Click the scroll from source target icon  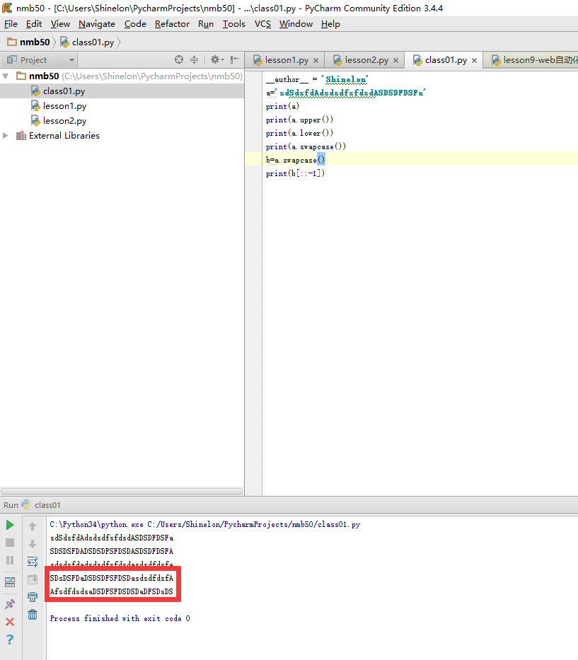[179, 60]
